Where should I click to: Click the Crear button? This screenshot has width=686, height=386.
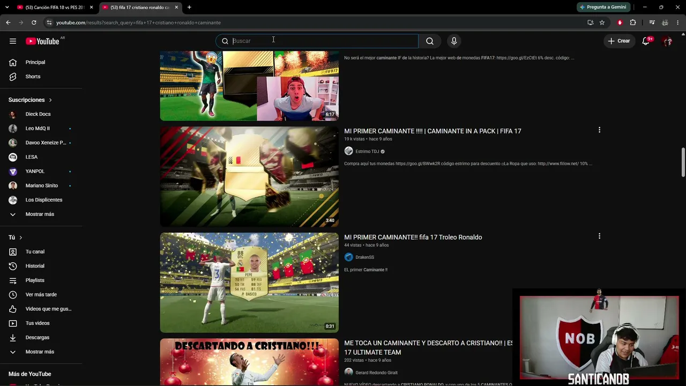click(618, 41)
